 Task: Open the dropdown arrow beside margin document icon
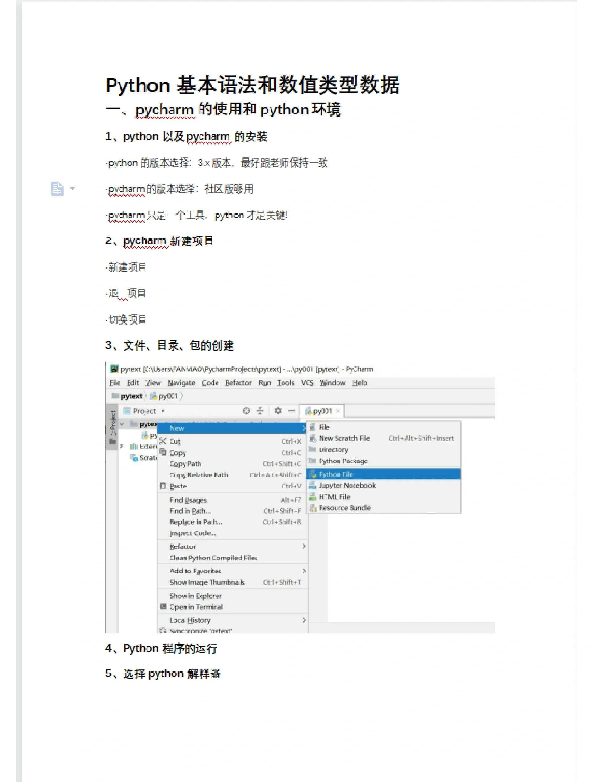tap(72, 189)
